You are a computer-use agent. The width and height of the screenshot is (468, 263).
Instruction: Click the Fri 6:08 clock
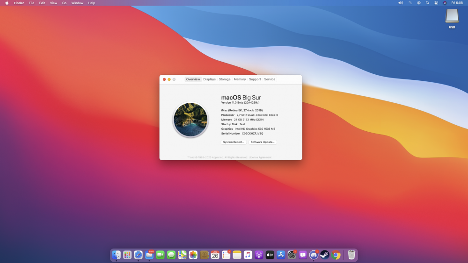457,3
